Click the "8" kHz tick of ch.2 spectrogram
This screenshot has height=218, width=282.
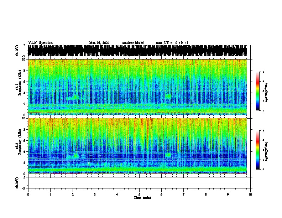(25, 130)
